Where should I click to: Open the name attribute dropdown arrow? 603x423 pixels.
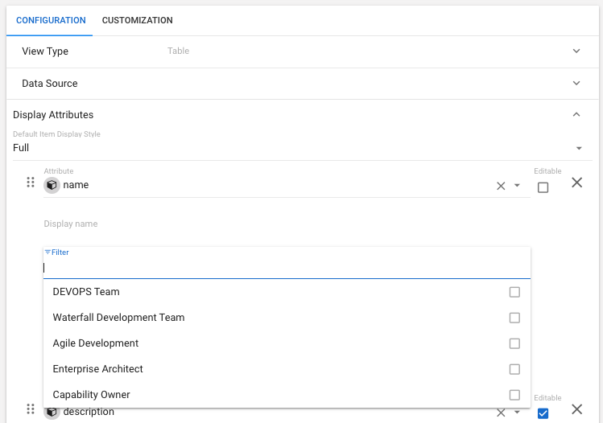pos(517,186)
